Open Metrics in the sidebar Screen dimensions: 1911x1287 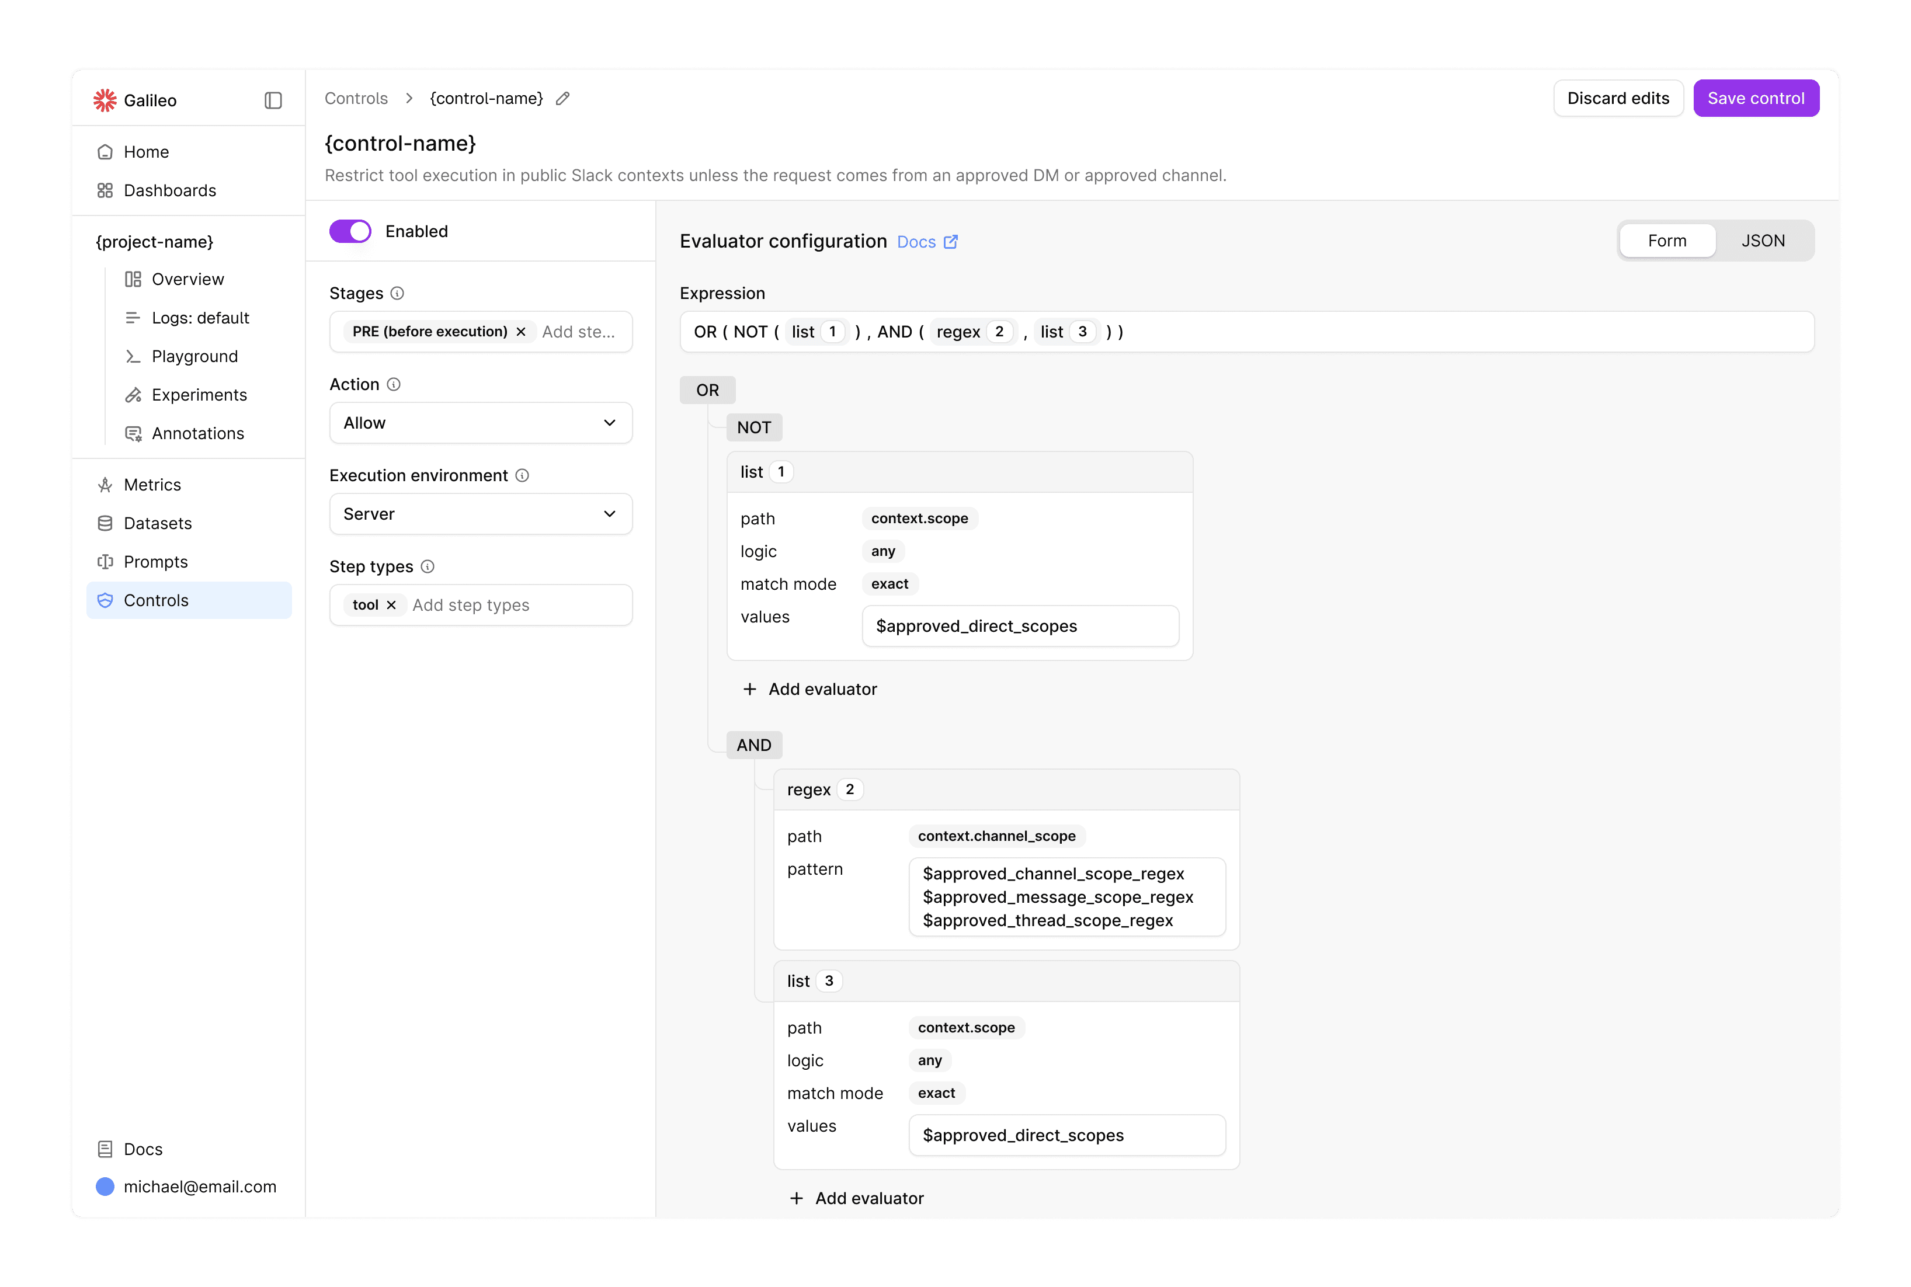pyautogui.click(x=152, y=484)
